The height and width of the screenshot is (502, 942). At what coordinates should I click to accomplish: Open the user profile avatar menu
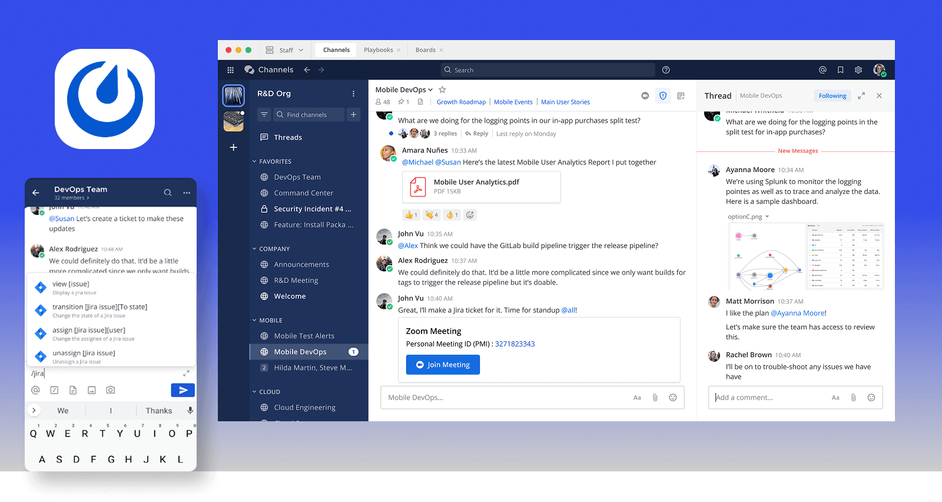(880, 70)
